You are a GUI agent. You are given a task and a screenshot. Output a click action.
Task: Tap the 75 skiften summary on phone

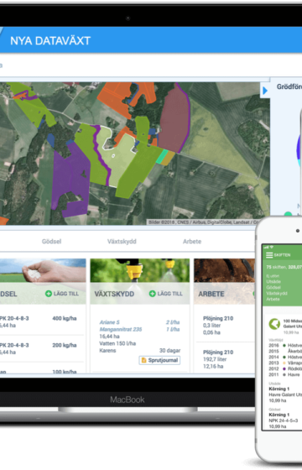click(284, 267)
